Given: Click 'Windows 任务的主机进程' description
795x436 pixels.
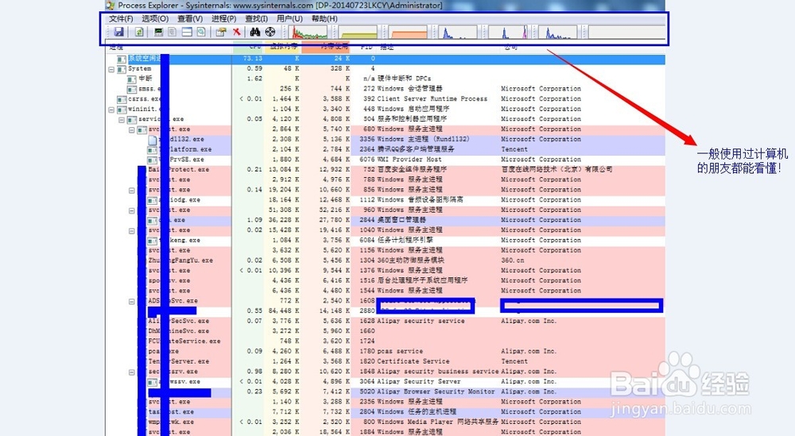Looking at the screenshot, I should (x=417, y=412).
